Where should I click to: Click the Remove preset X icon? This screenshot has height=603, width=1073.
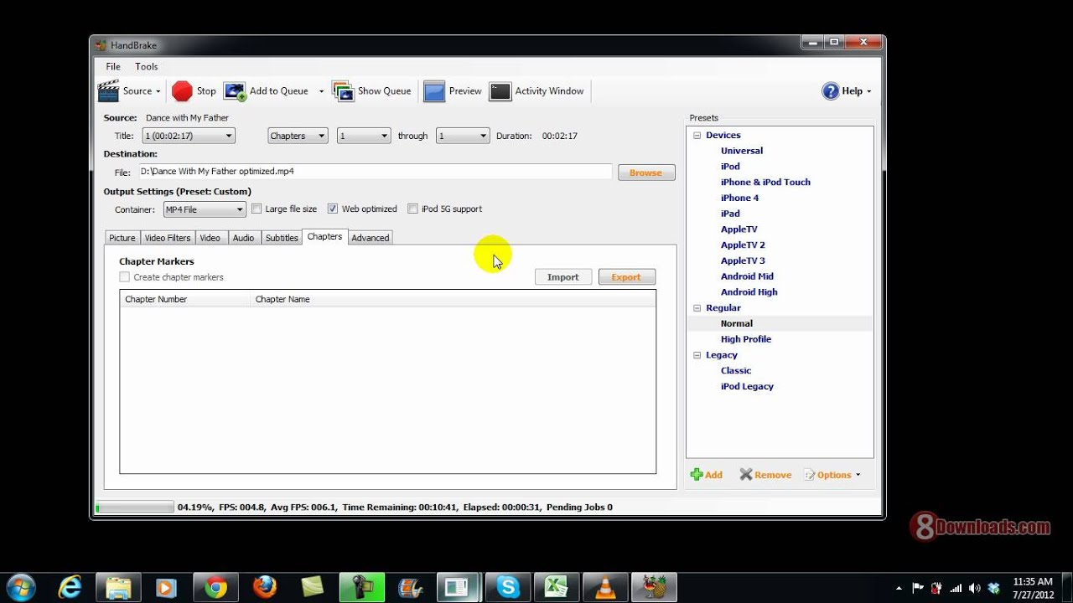point(746,475)
